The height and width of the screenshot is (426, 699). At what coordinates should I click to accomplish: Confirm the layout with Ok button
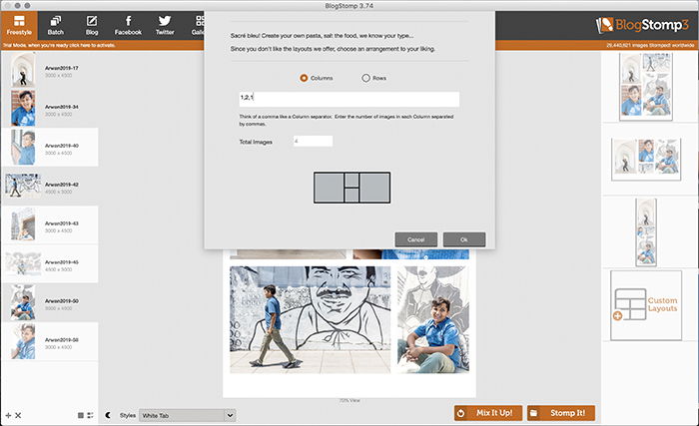tap(463, 239)
